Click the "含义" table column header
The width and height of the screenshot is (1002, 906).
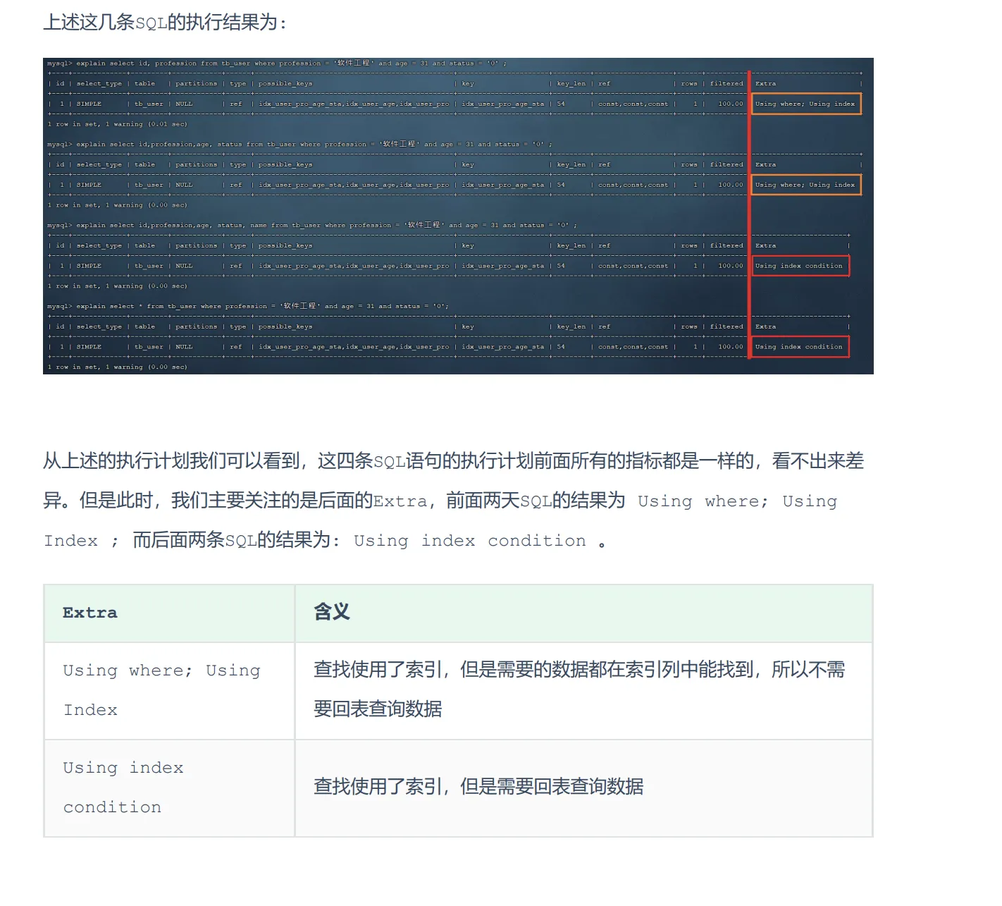[332, 612]
